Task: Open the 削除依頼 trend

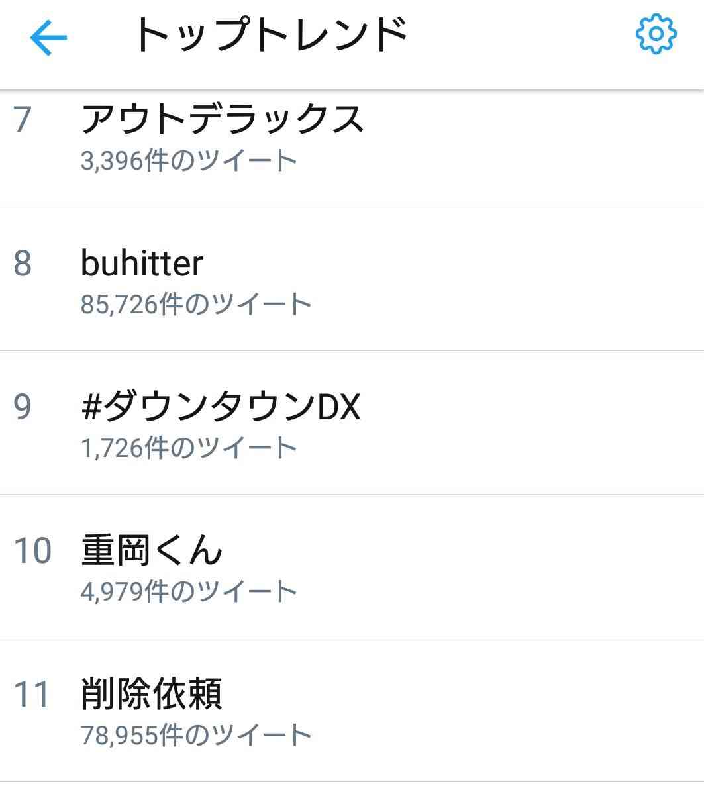Action: coord(152,694)
